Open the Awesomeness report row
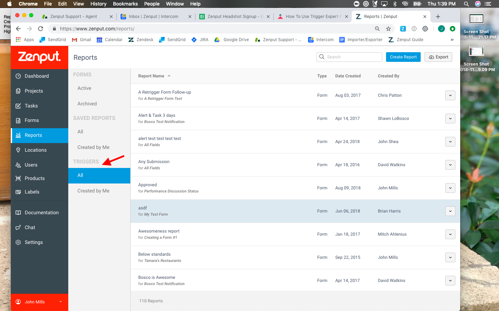The width and height of the screenshot is (499, 311). [x=295, y=234]
